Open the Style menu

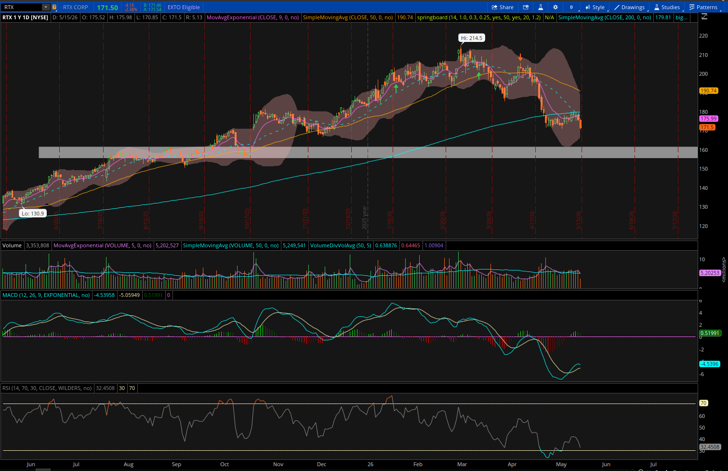point(595,7)
